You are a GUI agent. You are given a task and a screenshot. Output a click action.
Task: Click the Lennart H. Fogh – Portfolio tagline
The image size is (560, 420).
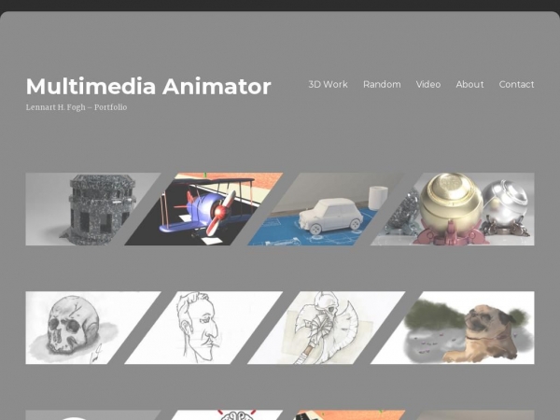[77, 107]
